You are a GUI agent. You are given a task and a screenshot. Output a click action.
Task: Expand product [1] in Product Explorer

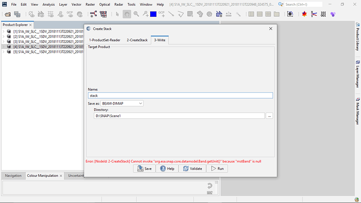(x=4, y=31)
